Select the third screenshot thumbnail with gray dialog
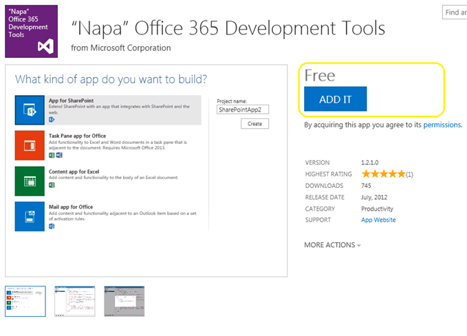The width and height of the screenshot is (467, 336). [x=124, y=301]
